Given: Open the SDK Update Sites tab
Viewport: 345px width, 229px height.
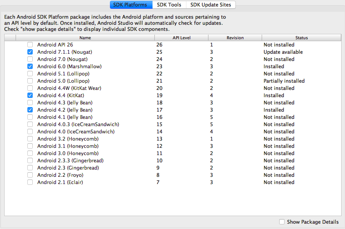Looking at the screenshot, I should [x=211, y=5].
